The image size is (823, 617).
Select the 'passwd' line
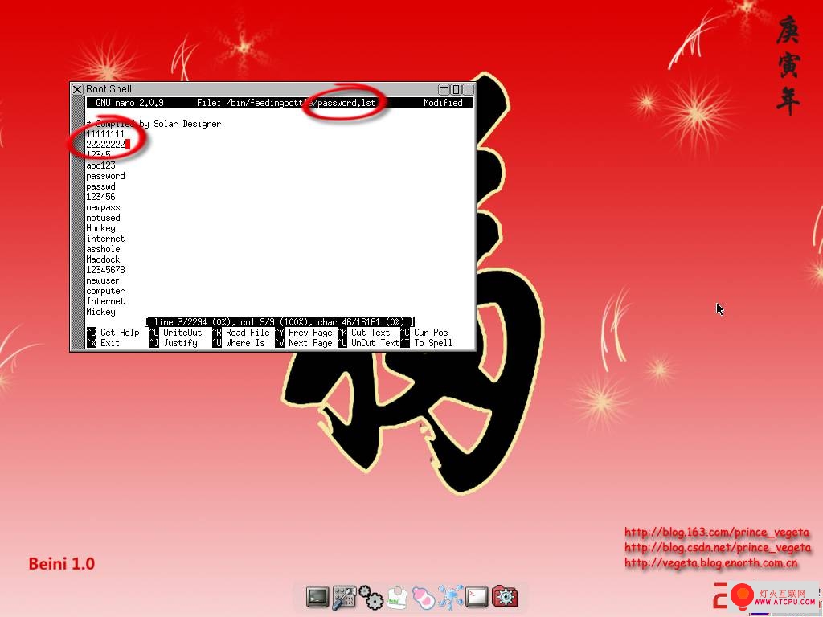click(x=100, y=186)
